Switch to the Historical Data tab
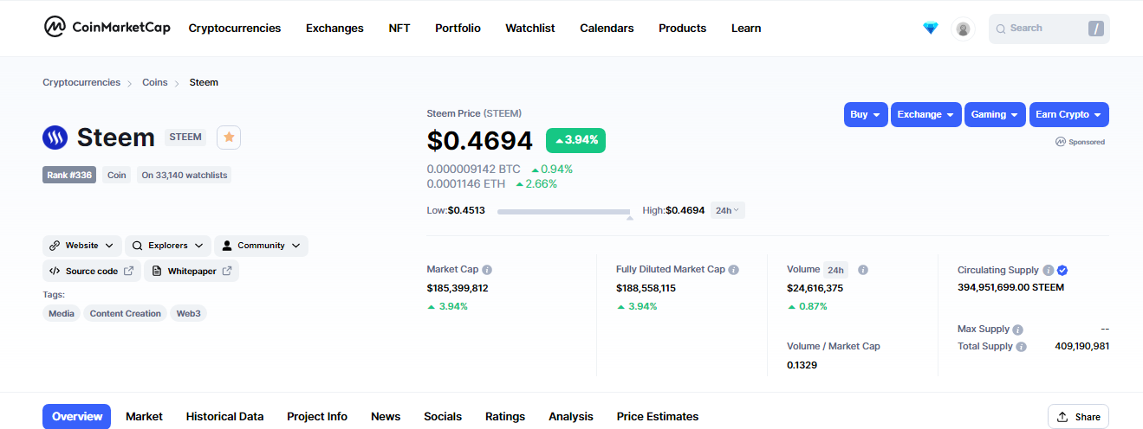Image resolution: width=1143 pixels, height=429 pixels. (225, 417)
